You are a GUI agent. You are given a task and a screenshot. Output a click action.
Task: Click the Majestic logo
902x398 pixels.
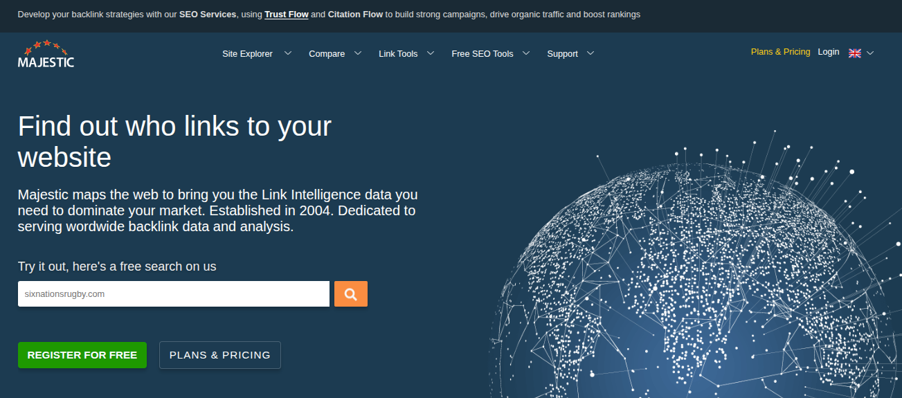point(46,53)
